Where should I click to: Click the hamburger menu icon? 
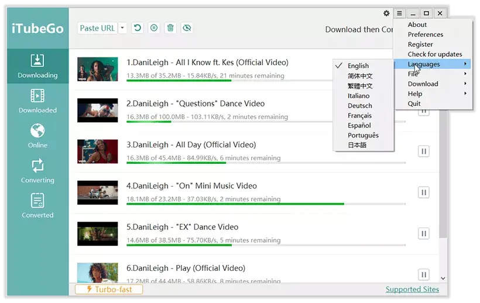pos(399,13)
